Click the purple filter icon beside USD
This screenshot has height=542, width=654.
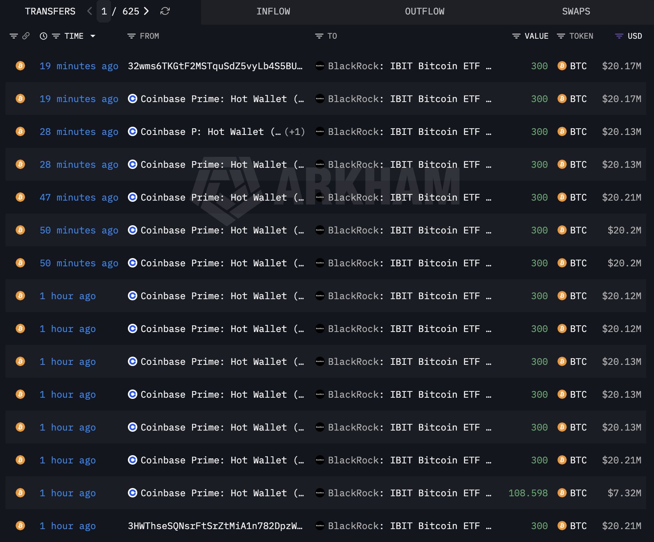(x=618, y=36)
